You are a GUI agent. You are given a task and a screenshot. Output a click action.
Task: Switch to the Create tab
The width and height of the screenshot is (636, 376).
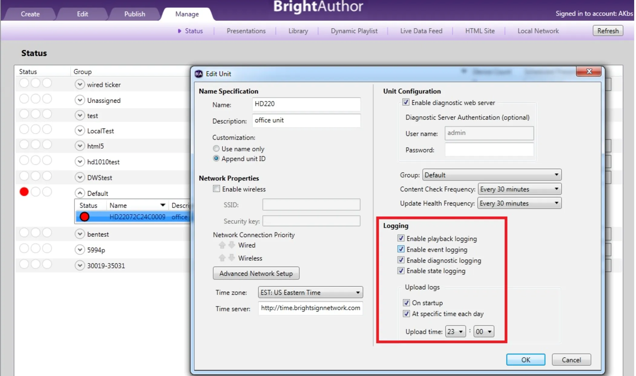coord(30,14)
